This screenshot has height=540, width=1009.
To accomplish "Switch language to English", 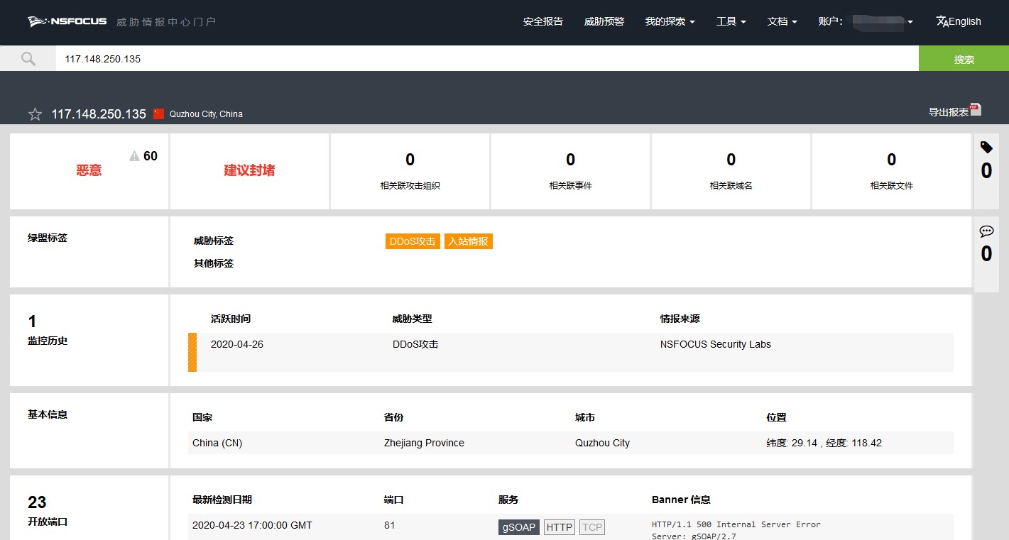I will point(959,21).
